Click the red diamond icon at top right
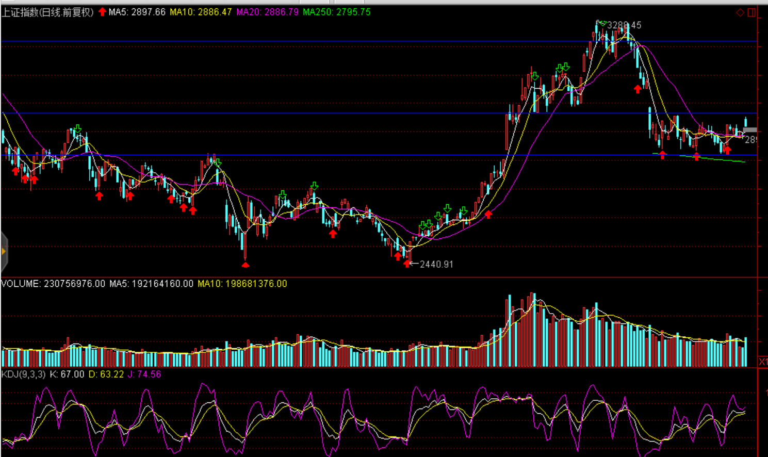Screen dimensions: 768x457 click(x=740, y=12)
